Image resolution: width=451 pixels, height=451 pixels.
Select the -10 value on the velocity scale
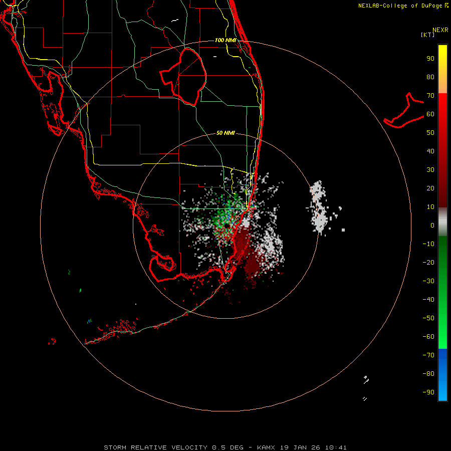(x=428, y=244)
